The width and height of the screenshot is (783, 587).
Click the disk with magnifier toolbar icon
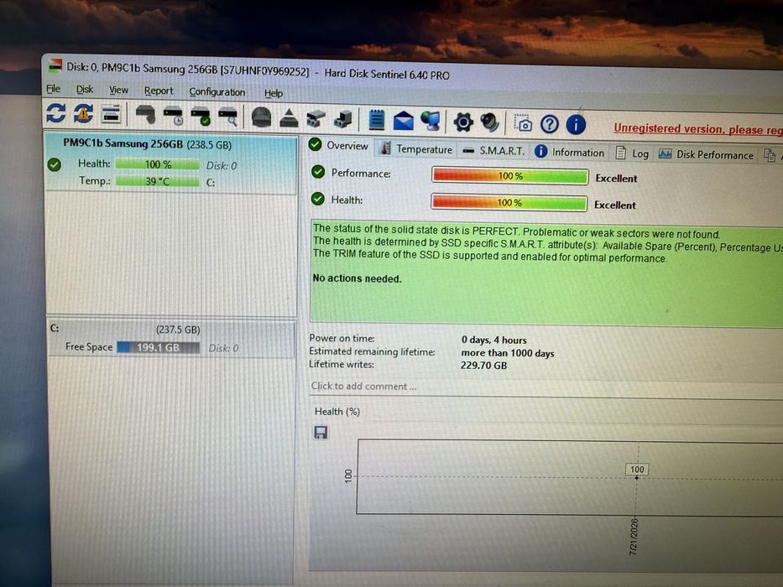227,117
